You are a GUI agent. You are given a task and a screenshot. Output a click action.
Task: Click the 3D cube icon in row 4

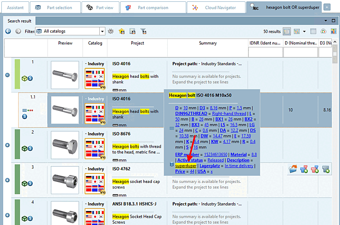pos(24,219)
